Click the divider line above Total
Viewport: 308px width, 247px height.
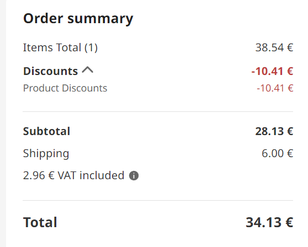click(158, 201)
